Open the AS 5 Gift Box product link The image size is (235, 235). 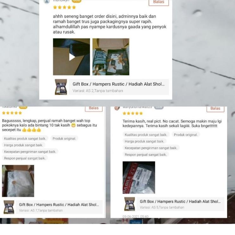[x=180, y=204]
